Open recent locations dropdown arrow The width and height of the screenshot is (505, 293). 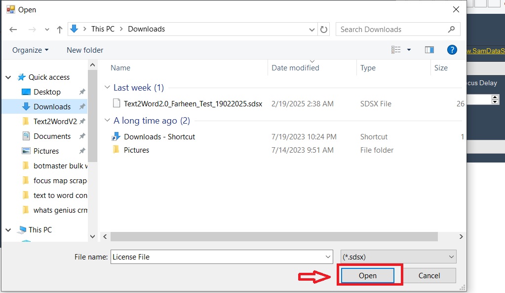coord(47,30)
